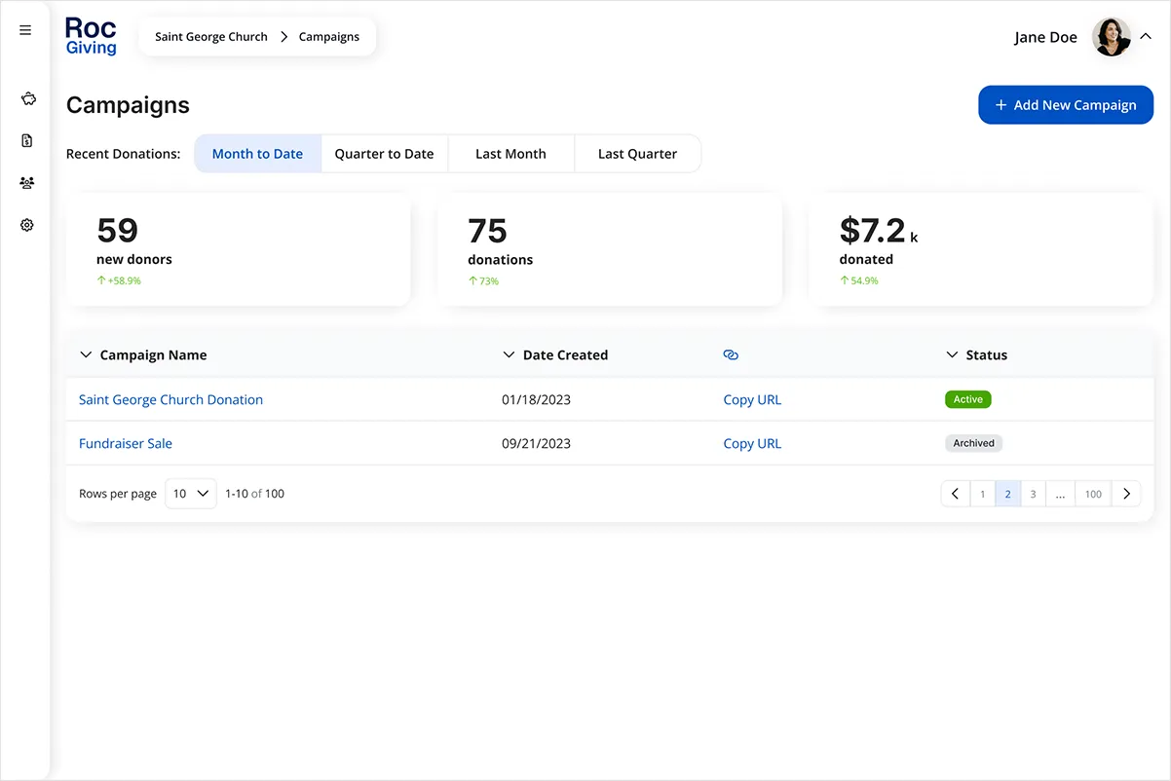
Task: Open the reports document icon in sidebar
Action: click(27, 141)
